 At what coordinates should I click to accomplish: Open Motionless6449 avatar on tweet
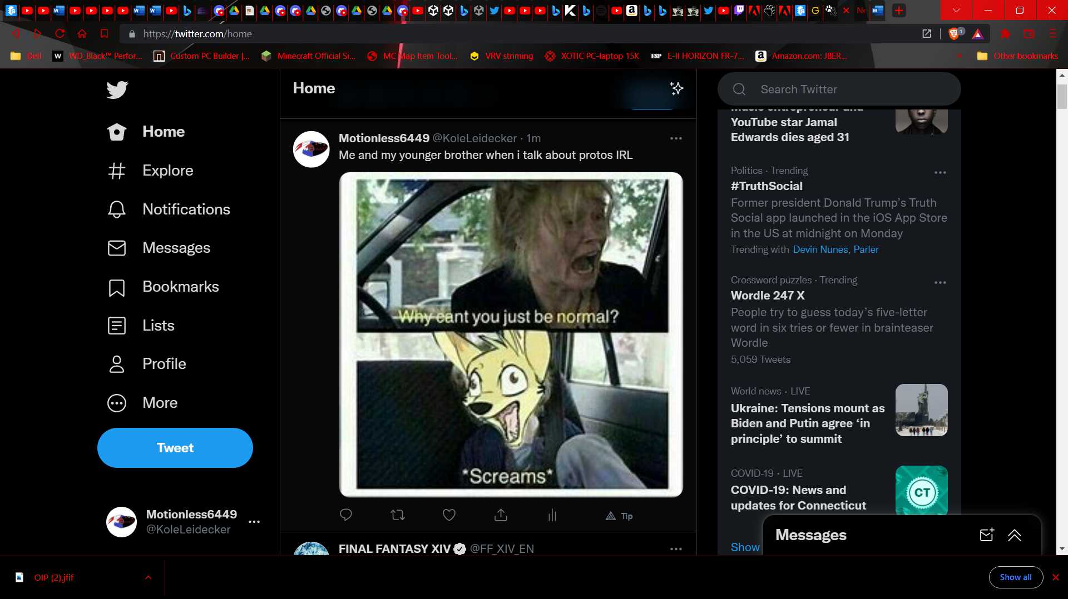pos(311,149)
